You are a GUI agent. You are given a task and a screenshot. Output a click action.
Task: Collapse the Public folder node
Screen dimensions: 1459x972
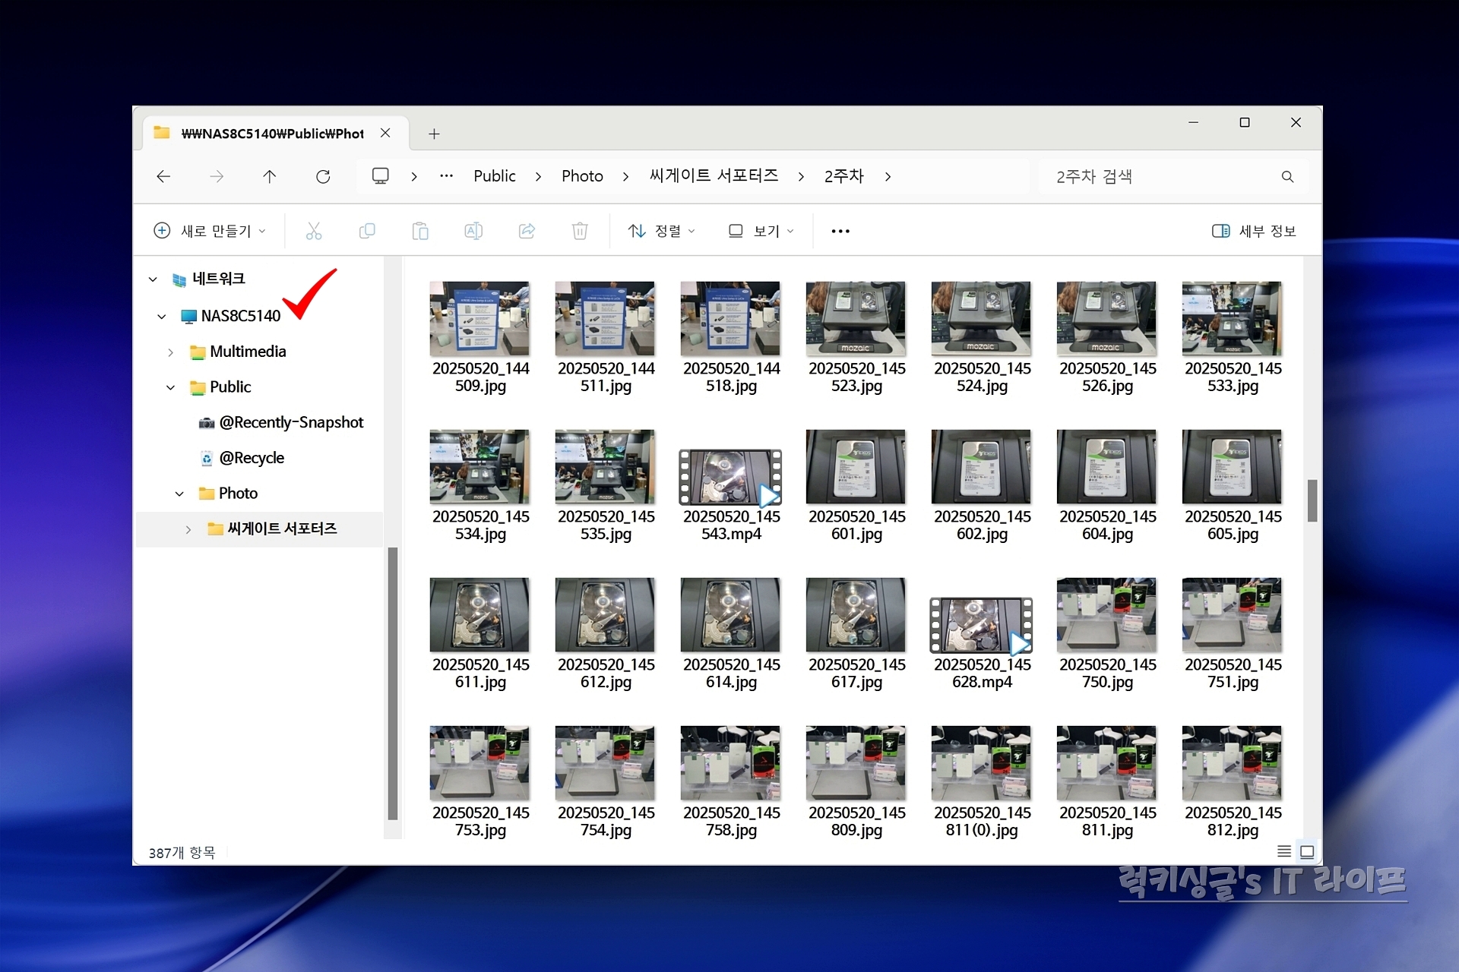coord(170,387)
